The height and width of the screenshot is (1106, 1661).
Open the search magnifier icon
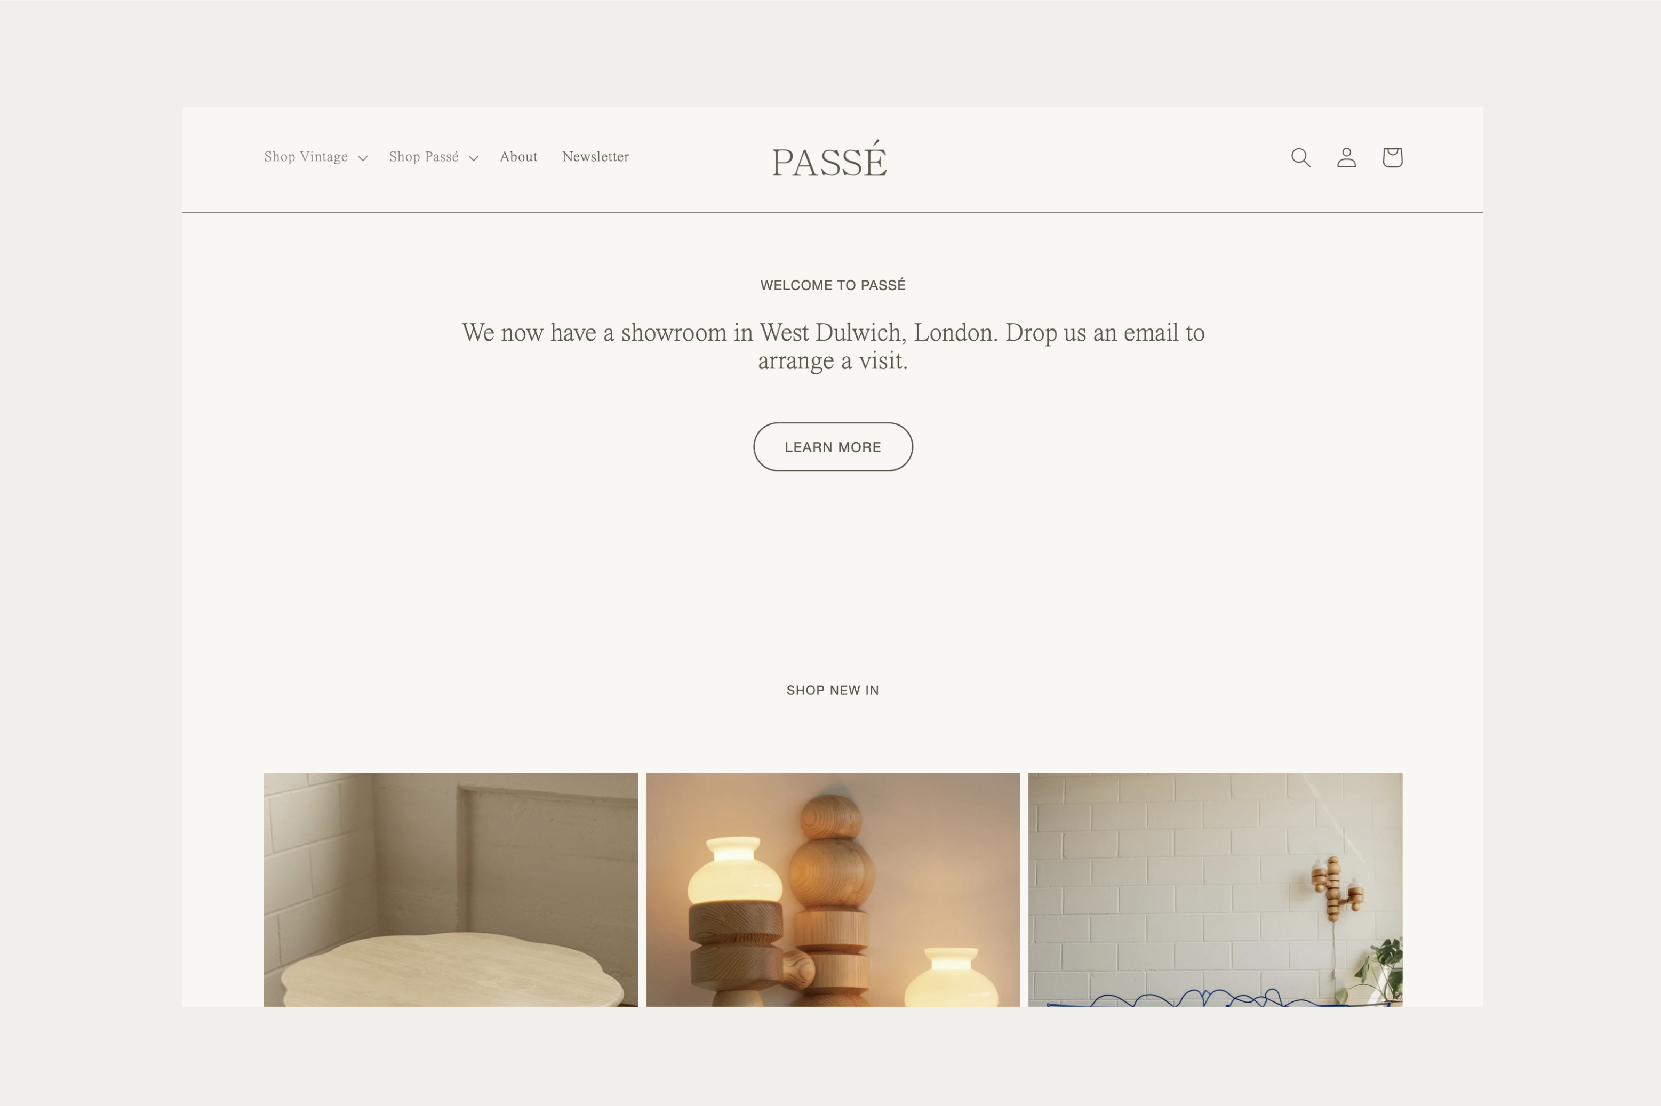1300,157
